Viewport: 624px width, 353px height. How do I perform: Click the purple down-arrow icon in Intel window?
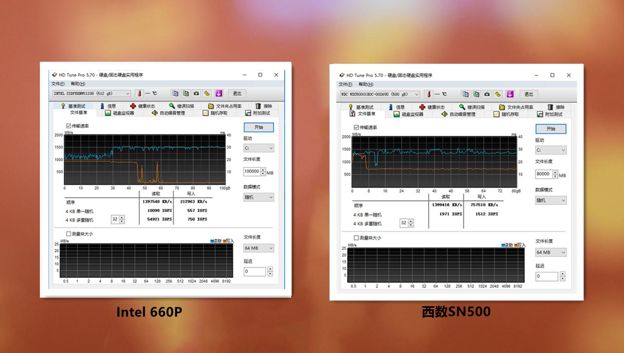point(219,93)
